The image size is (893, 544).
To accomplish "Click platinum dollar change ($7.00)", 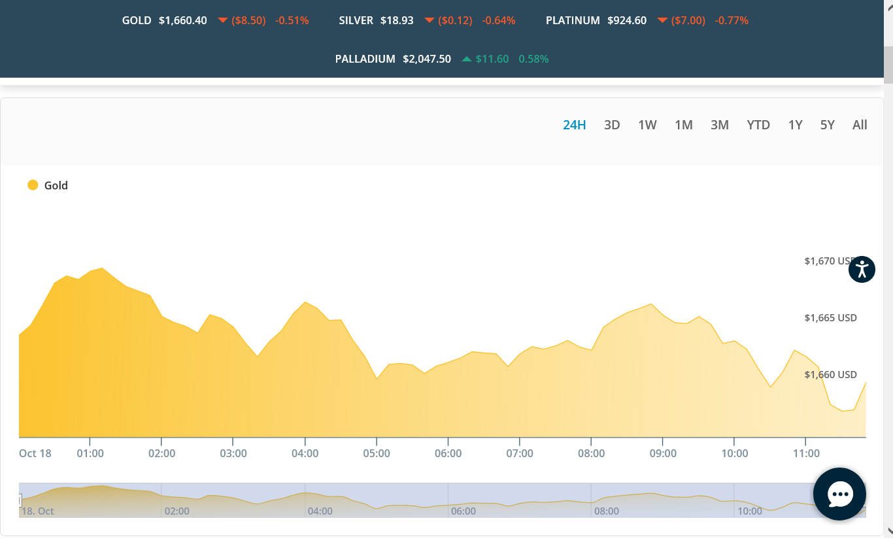I will pos(688,21).
